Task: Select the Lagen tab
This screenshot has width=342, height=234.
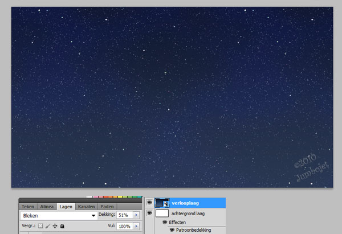Action: click(66, 207)
